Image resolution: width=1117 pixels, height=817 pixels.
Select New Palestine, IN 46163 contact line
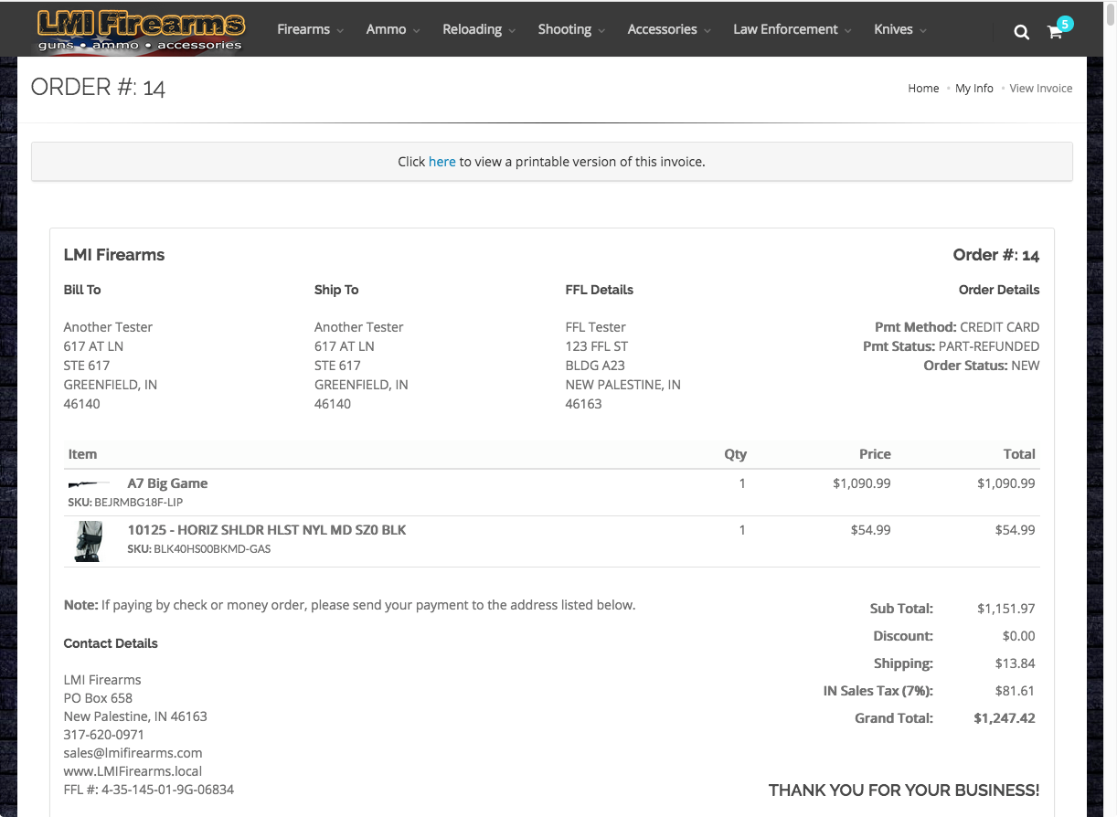[x=135, y=716]
